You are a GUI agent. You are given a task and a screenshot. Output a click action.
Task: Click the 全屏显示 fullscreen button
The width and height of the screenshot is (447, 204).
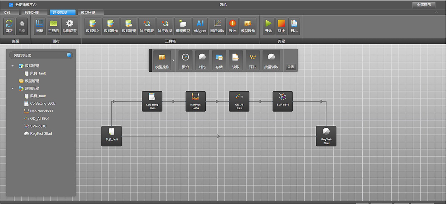(424, 5)
